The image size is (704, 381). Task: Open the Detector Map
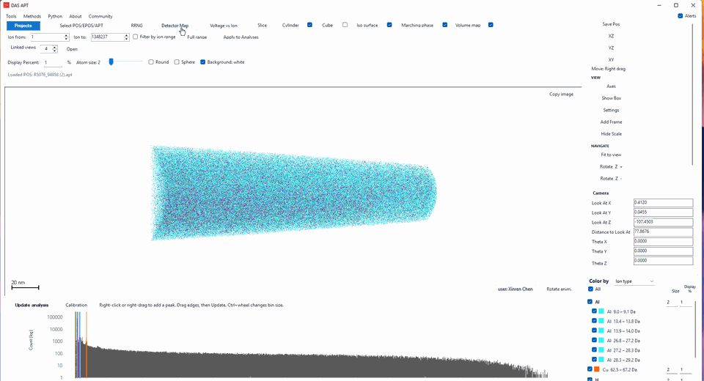coord(175,26)
